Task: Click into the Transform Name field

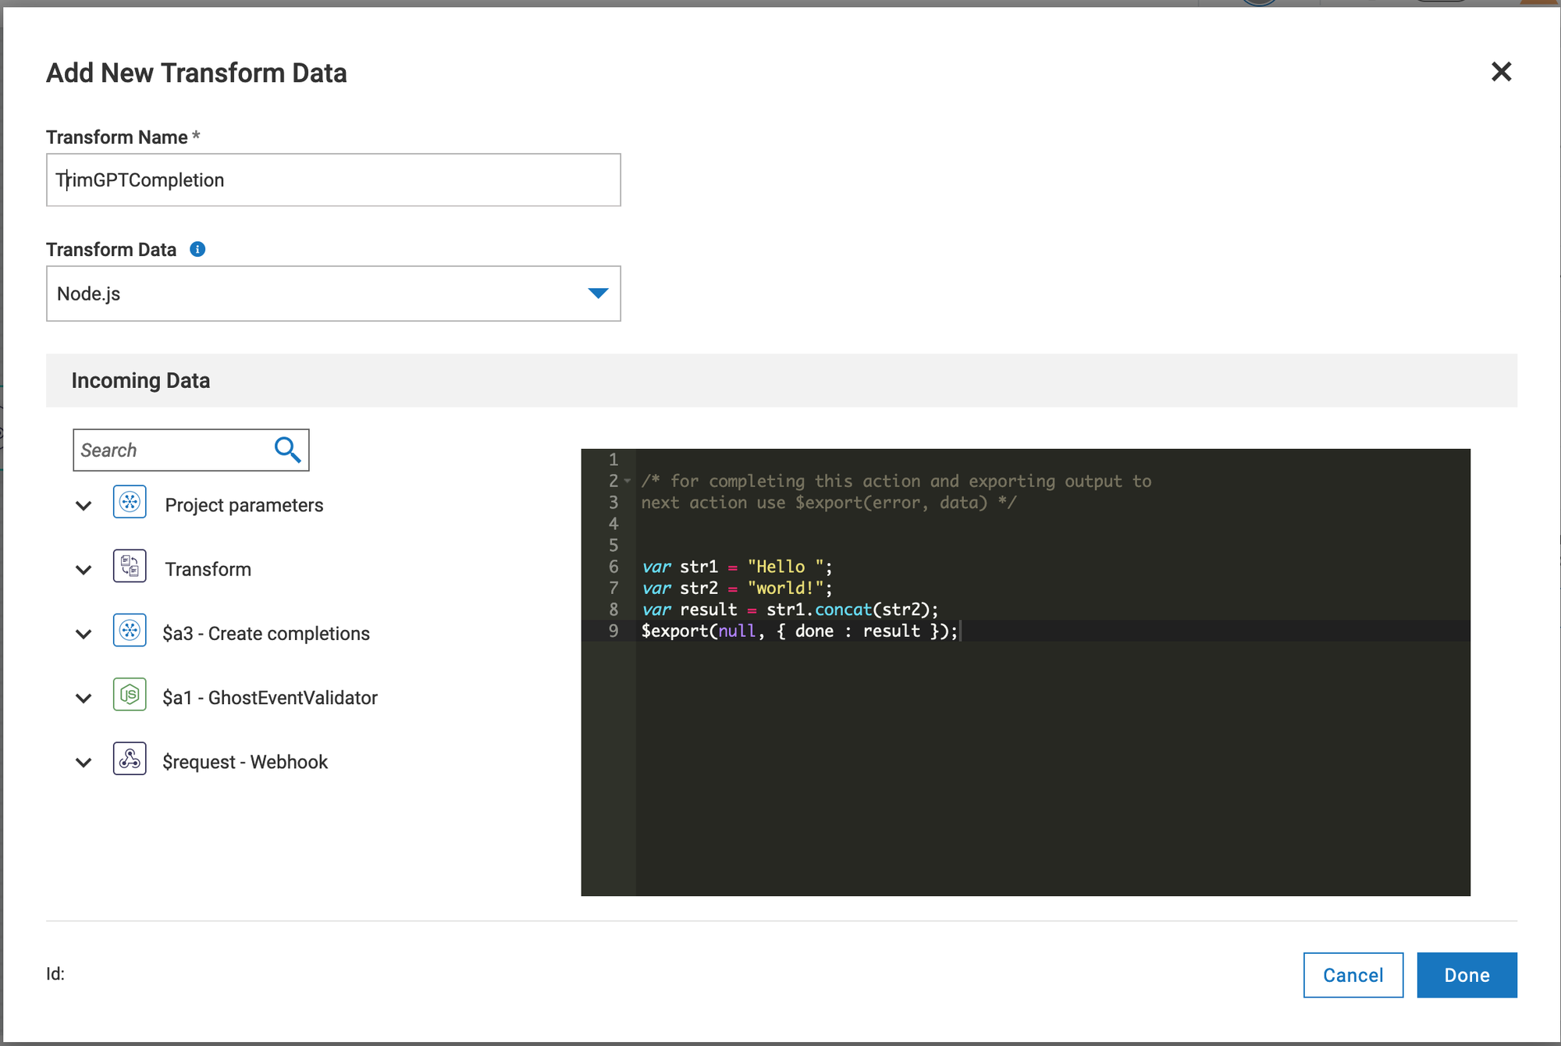Action: (333, 180)
